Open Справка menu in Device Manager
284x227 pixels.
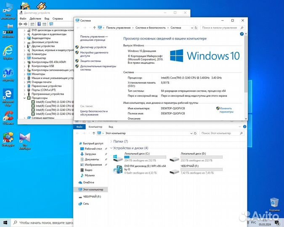[x=58, y=18]
